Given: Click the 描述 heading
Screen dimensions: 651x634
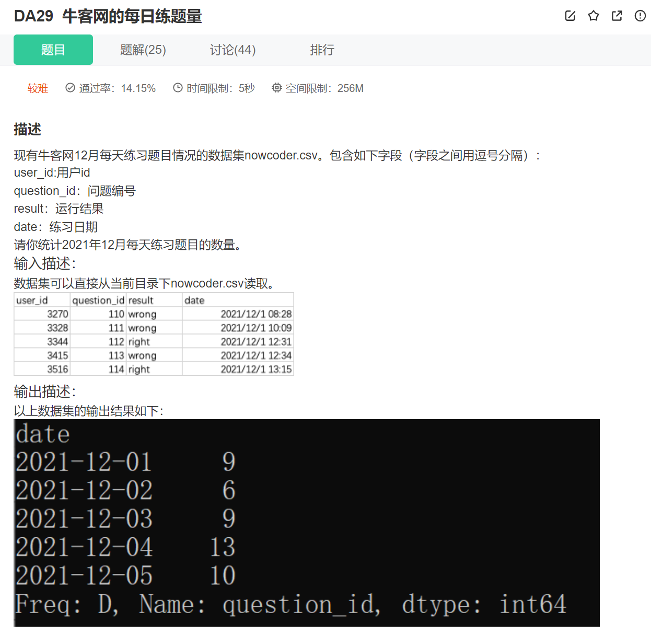Looking at the screenshot, I should click(x=27, y=129).
